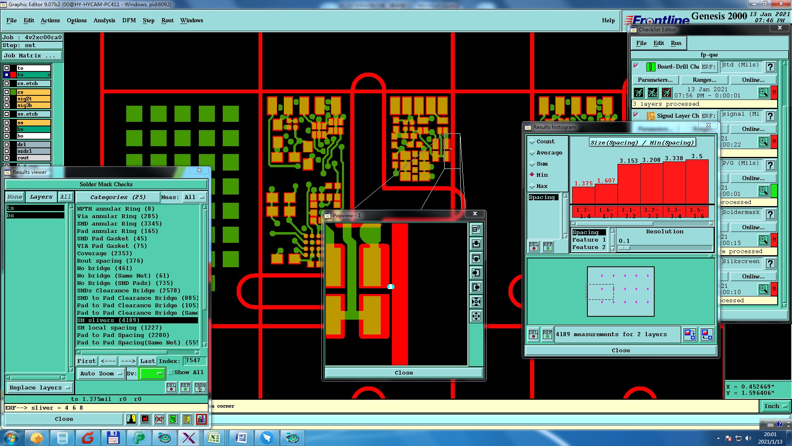The height and width of the screenshot is (446, 792).
Task: Click the Resolution slider handle
Action: 624,248
